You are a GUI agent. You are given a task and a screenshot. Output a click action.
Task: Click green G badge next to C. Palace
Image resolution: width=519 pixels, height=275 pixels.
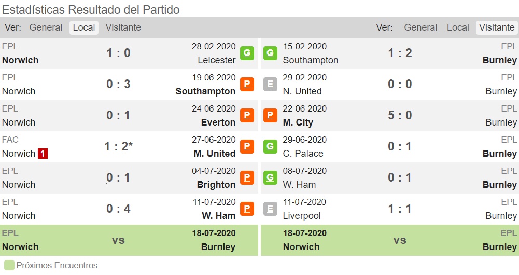tap(270, 146)
